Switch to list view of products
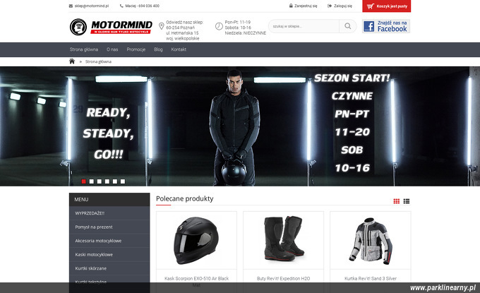Viewport: 480px width, 293px height. point(407,201)
